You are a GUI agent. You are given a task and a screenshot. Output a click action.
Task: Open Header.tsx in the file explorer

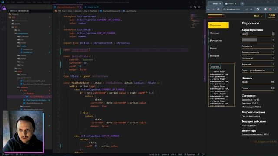(x=28, y=52)
